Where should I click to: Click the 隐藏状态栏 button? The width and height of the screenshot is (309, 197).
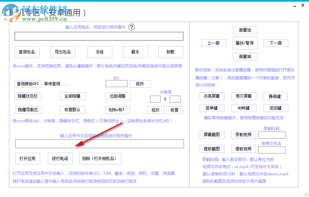pos(28,96)
